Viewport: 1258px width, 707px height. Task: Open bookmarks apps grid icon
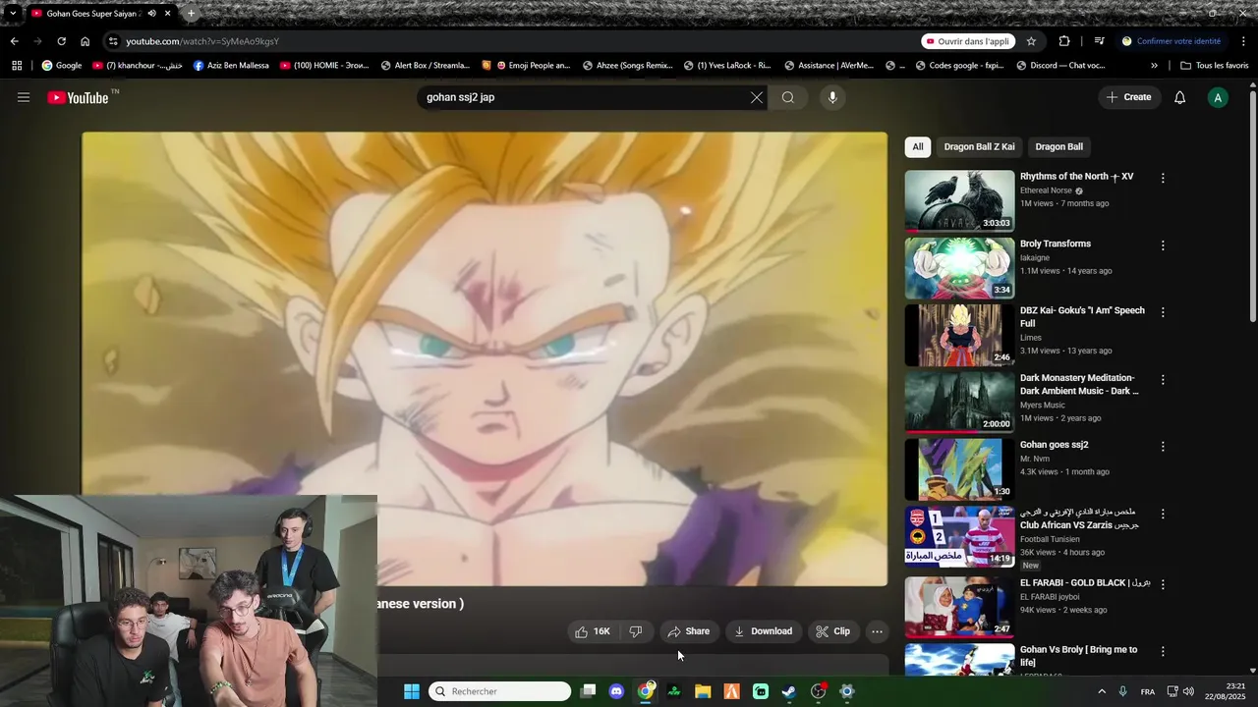tap(17, 66)
